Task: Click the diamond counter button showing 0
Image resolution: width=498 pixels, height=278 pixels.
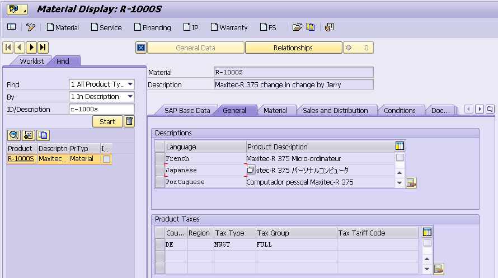Action: pos(358,48)
